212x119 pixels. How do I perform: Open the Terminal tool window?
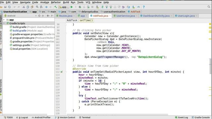click(85, 117)
